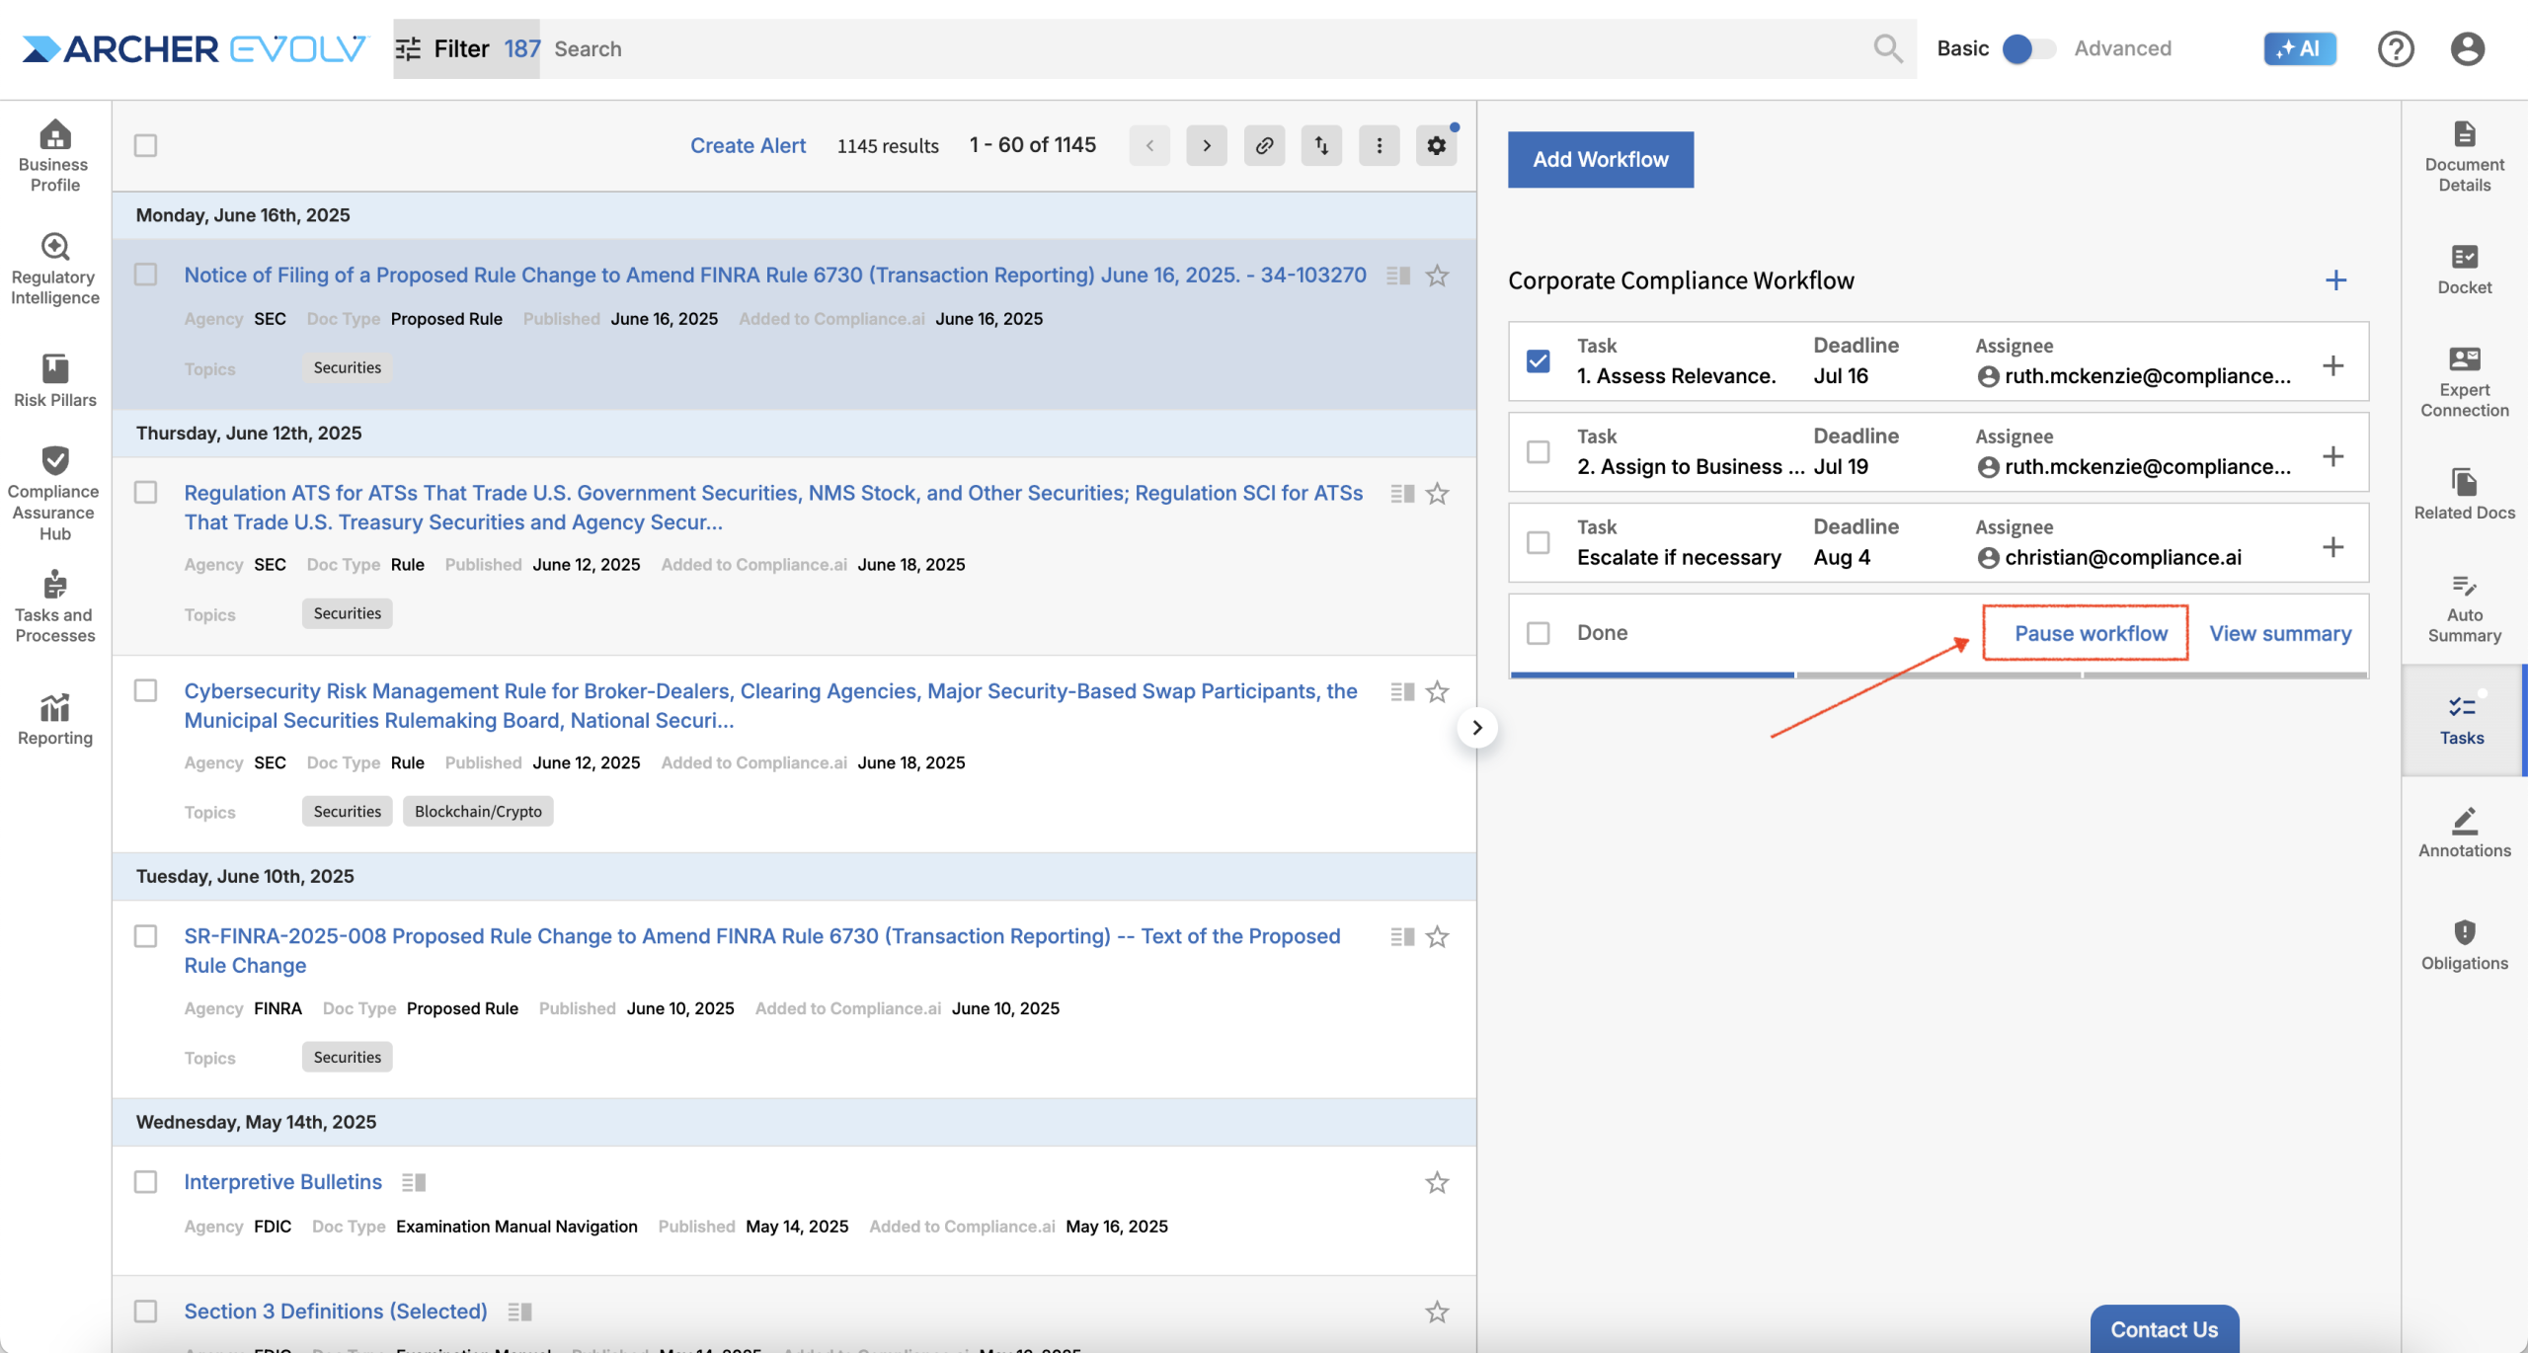
Task: Open the user account icon
Action: [x=2467, y=48]
